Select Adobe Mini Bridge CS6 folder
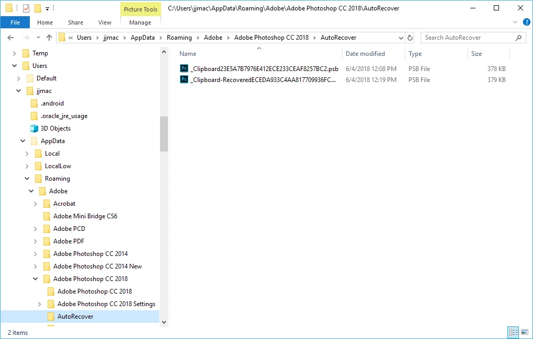 (85, 216)
